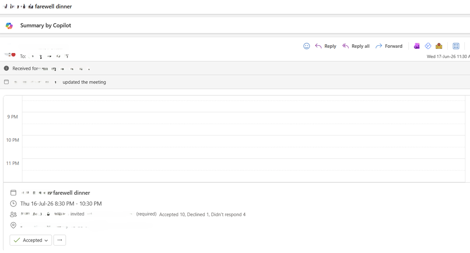Select the meeting time Thu 16-Jul-26 text
The height and width of the screenshot is (253, 470).
coord(61,204)
